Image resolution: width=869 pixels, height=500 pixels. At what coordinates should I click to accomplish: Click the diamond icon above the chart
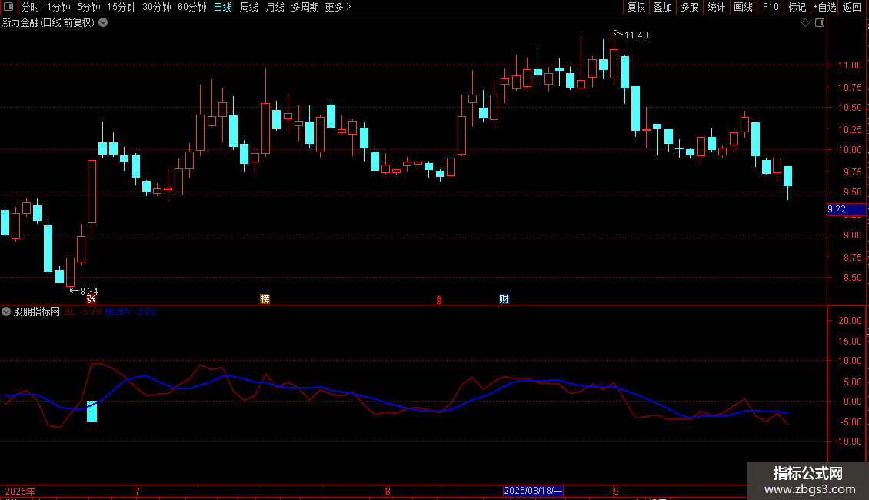pos(806,23)
